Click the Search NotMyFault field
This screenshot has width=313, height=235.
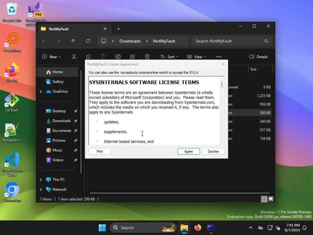pyautogui.click(x=232, y=41)
